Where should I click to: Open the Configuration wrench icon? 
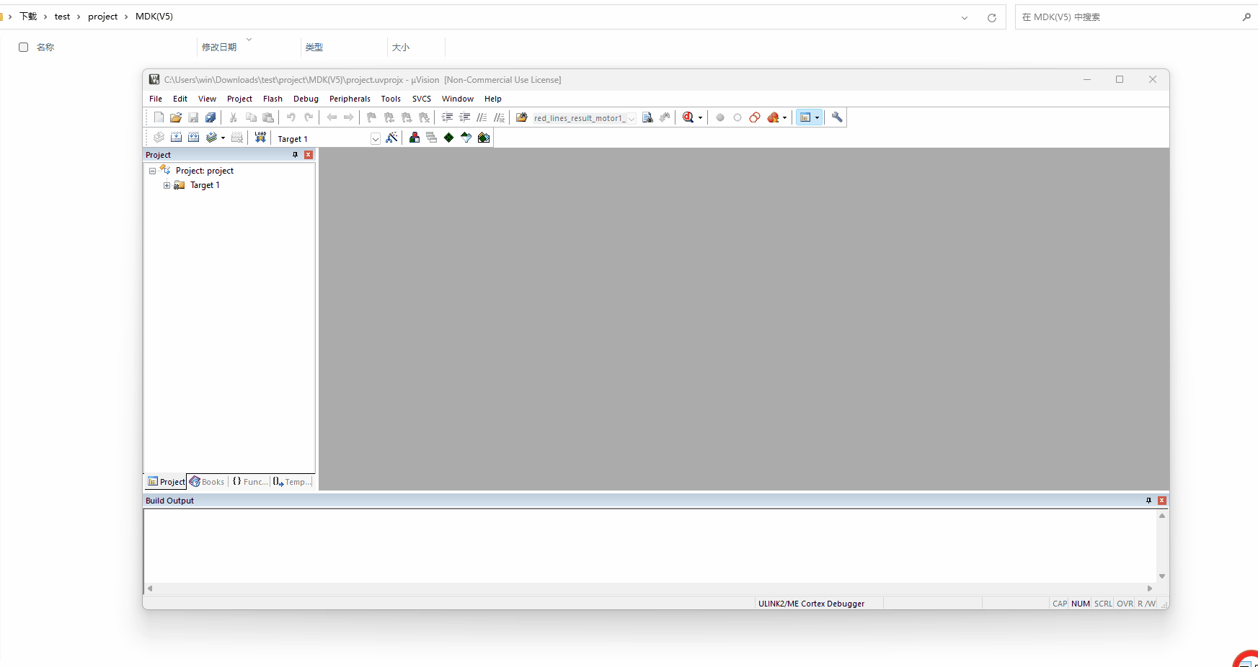tap(836, 117)
